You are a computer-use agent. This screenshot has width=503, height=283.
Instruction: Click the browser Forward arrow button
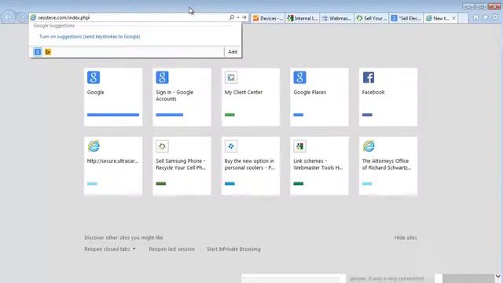21,17
